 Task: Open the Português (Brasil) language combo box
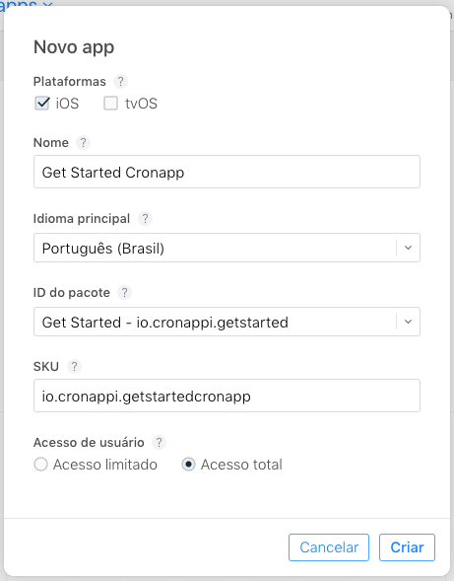pos(227,248)
